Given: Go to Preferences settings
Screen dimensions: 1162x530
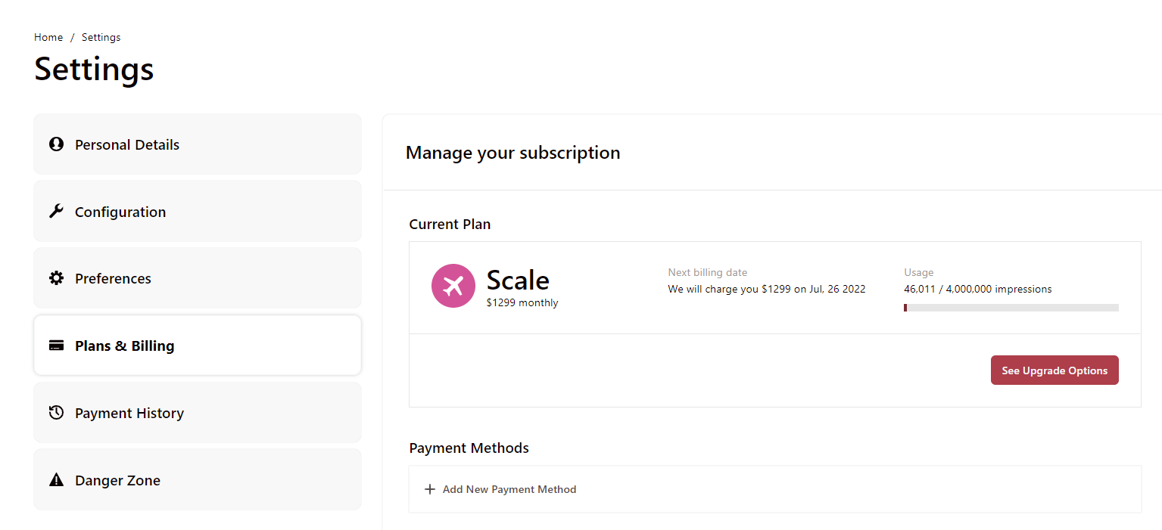Looking at the screenshot, I should 198,278.
